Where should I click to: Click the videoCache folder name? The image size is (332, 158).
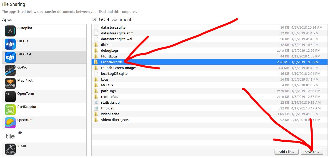110,114
